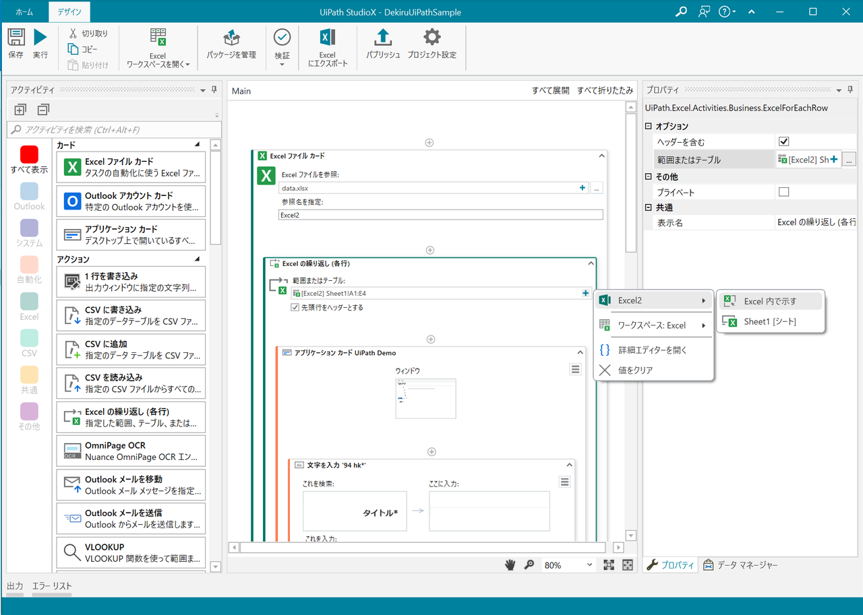Select Sheet1 [シート] submenu option
The image size is (863, 615).
(x=771, y=322)
